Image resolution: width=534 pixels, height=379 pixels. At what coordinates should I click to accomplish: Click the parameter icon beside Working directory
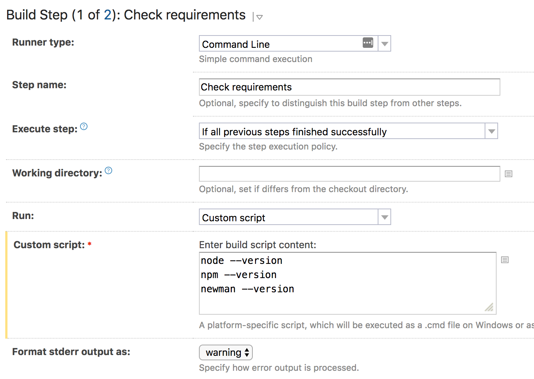pyautogui.click(x=509, y=174)
